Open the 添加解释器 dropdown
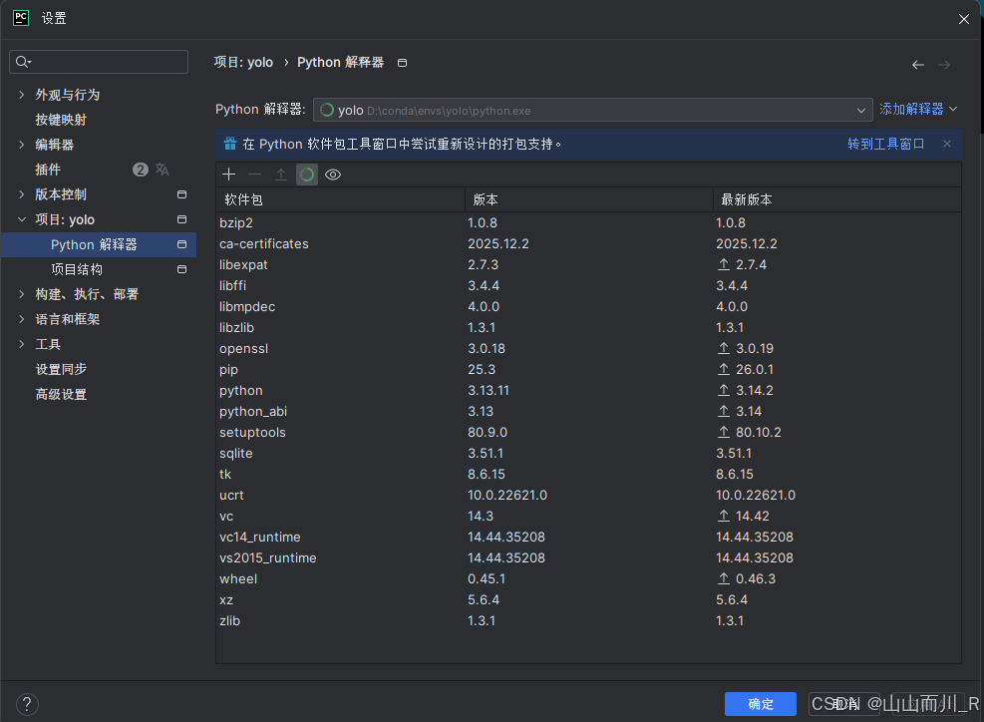This screenshot has width=984, height=722. 918,109
